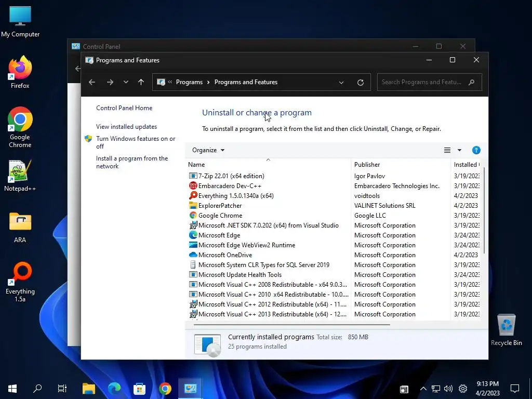Show hidden tray icons chevron
The image size is (532, 399).
(423, 389)
